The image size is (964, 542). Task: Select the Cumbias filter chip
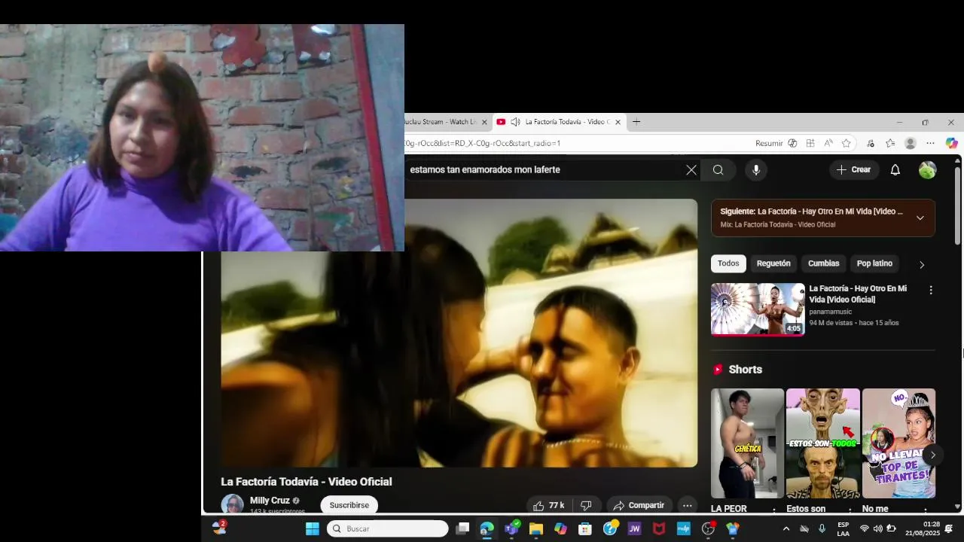pos(823,263)
